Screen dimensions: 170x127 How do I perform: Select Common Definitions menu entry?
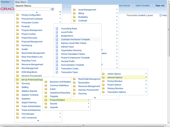pos(59,85)
